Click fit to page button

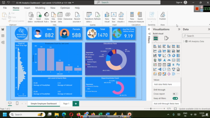point(175,108)
